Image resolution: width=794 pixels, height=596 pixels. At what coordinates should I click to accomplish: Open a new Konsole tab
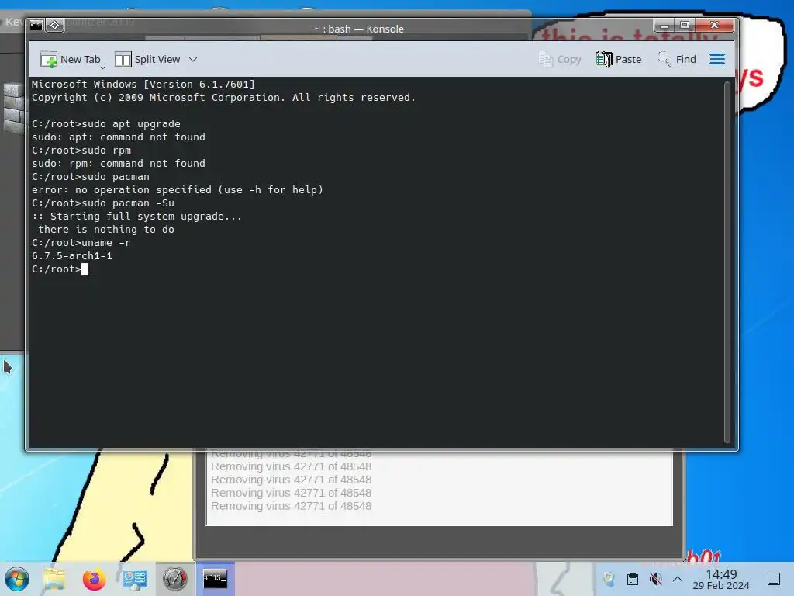(71, 59)
